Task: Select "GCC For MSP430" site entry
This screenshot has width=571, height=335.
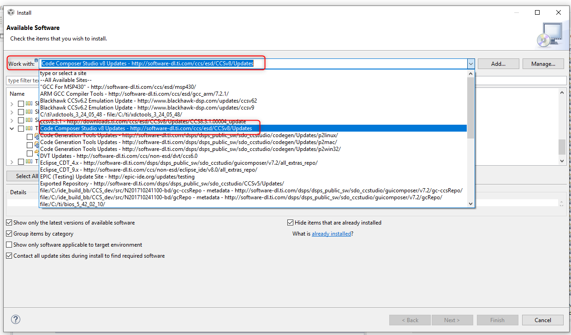Action: coord(253,87)
